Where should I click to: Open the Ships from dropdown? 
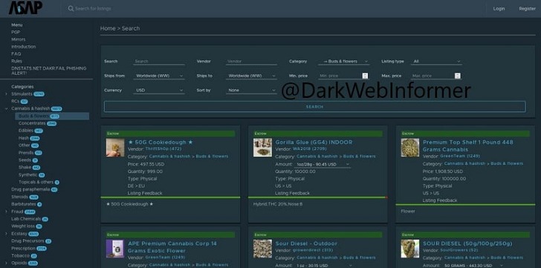[x=159, y=76]
